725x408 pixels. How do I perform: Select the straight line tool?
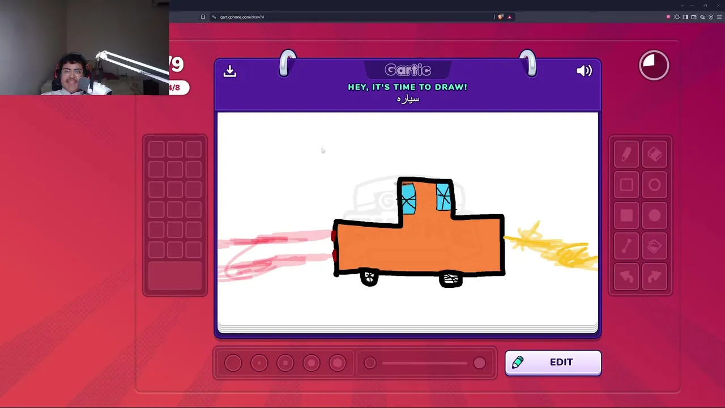click(x=626, y=246)
